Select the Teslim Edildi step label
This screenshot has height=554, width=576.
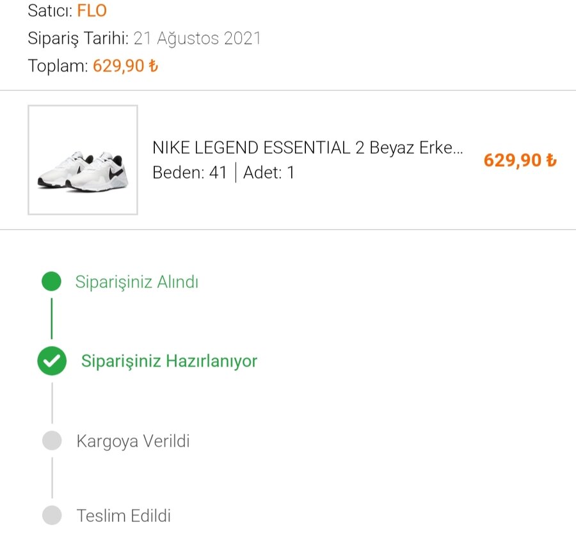tap(124, 516)
